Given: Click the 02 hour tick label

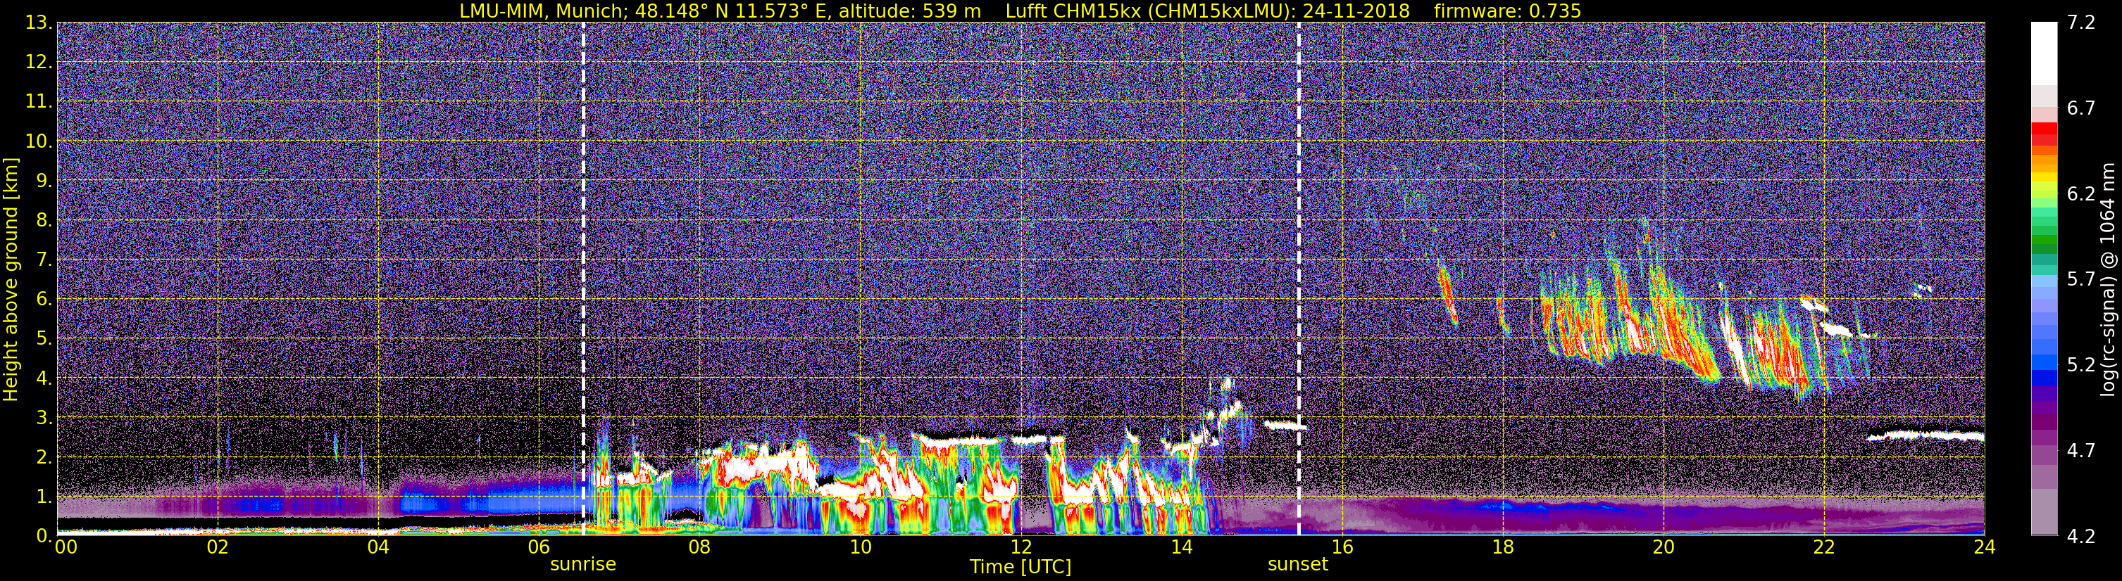Looking at the screenshot, I should coord(218,547).
